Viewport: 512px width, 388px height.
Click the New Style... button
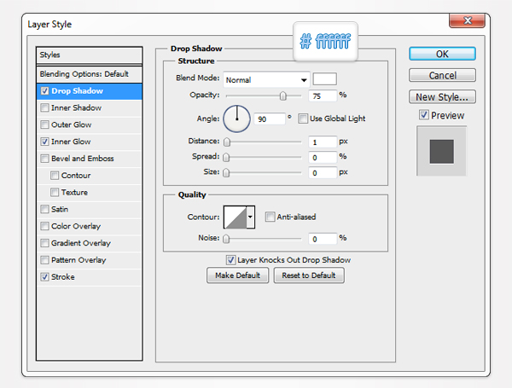pyautogui.click(x=442, y=96)
